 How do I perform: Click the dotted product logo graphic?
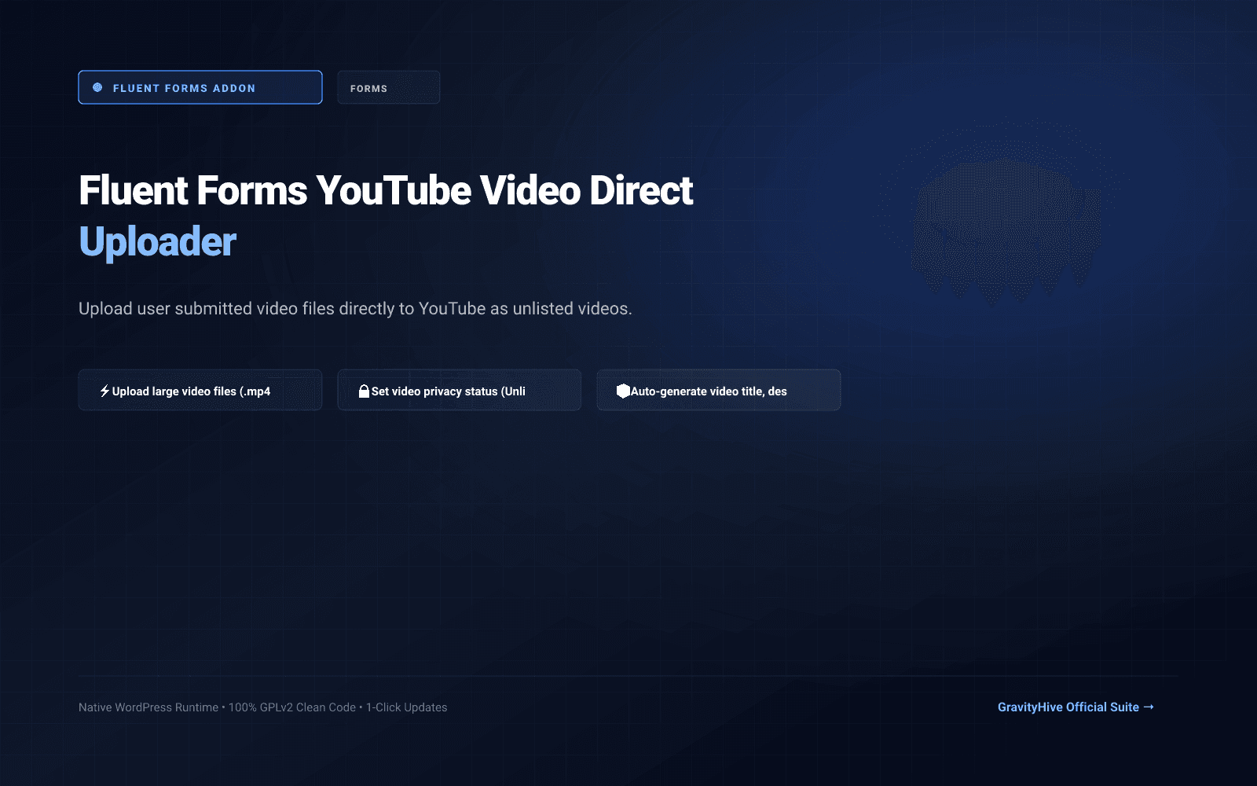pos(1006,232)
